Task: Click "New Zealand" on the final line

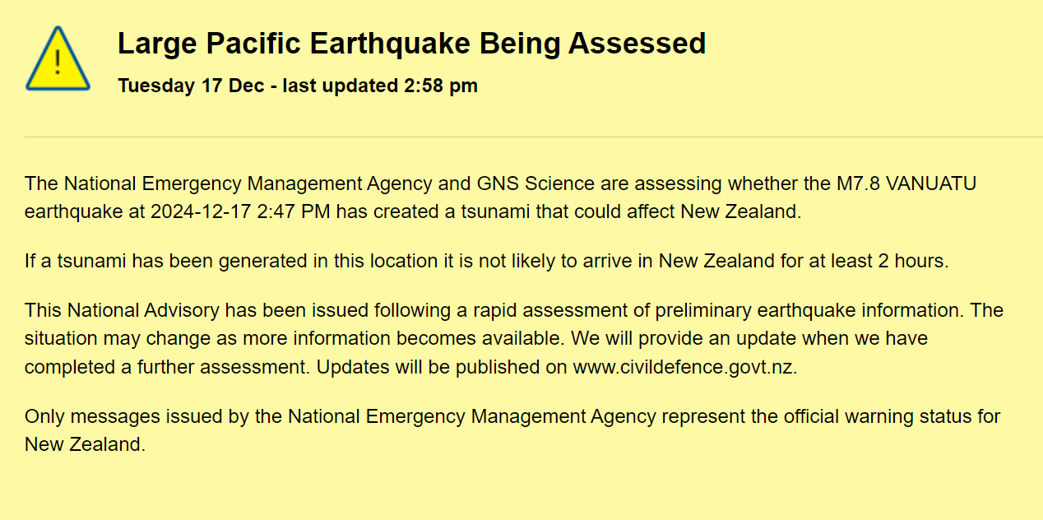Action: (x=83, y=444)
